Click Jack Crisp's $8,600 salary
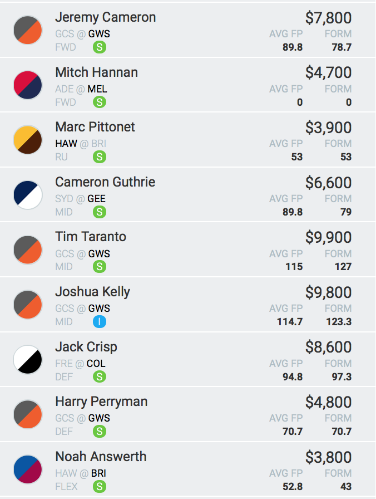 (x=328, y=347)
